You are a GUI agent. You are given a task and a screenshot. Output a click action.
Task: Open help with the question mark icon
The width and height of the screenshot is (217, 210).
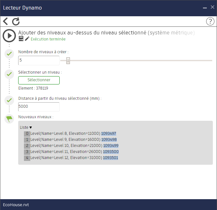pos(210,21)
